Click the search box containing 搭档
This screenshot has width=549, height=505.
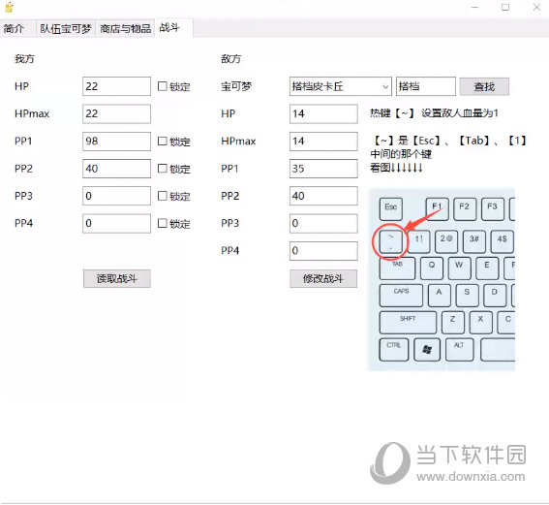(426, 86)
